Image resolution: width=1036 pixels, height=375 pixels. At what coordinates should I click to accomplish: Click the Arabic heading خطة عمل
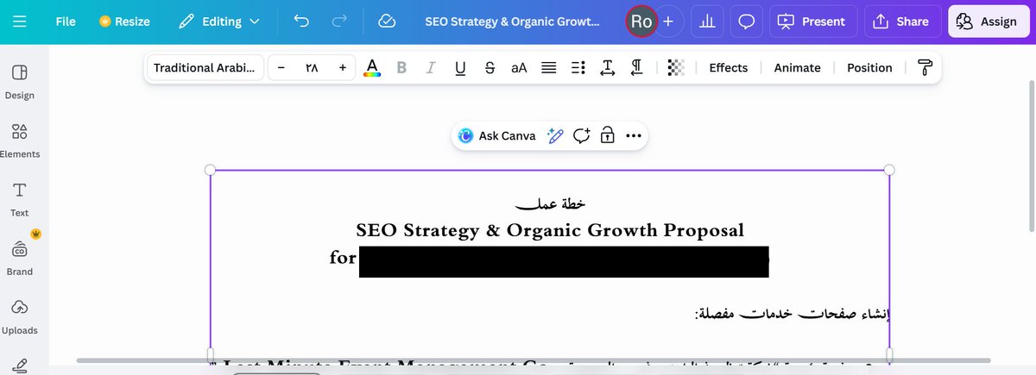[550, 203]
